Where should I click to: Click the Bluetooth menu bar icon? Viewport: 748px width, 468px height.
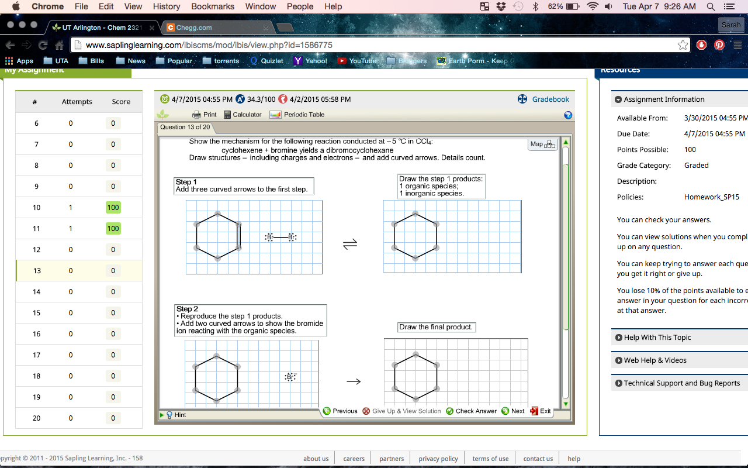pos(535,6)
